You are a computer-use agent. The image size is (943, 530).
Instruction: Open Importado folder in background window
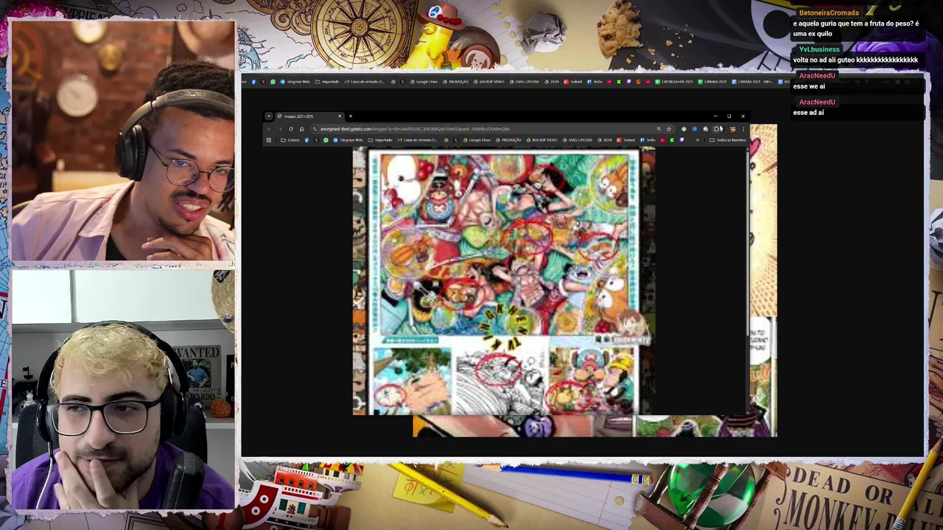coord(326,82)
